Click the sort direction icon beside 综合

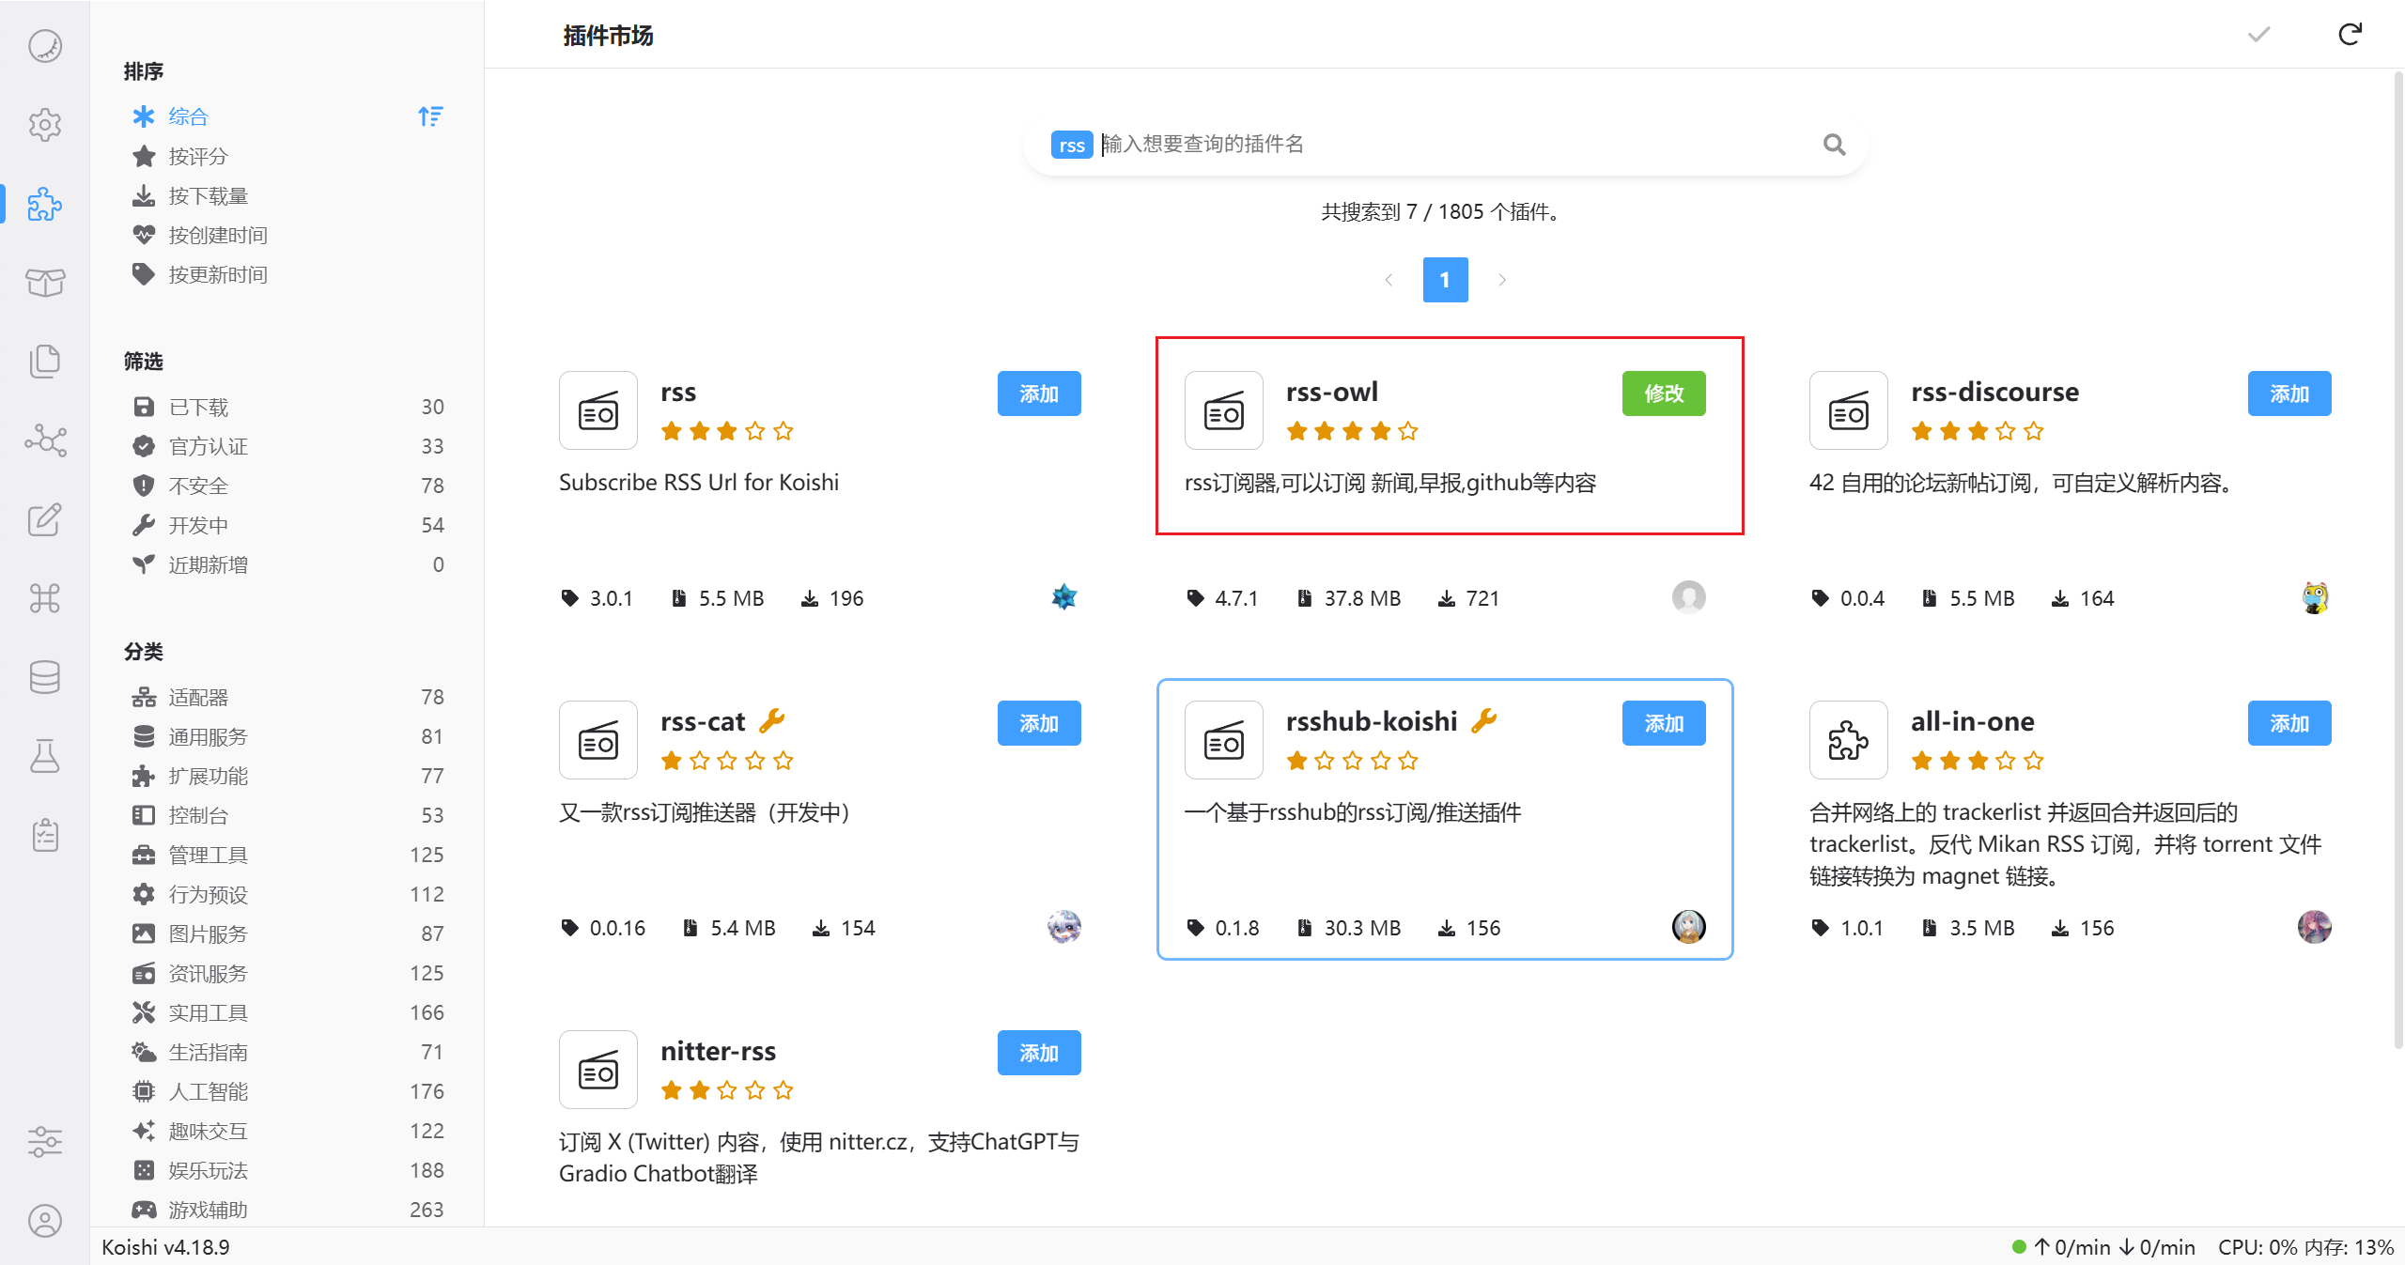tap(430, 116)
